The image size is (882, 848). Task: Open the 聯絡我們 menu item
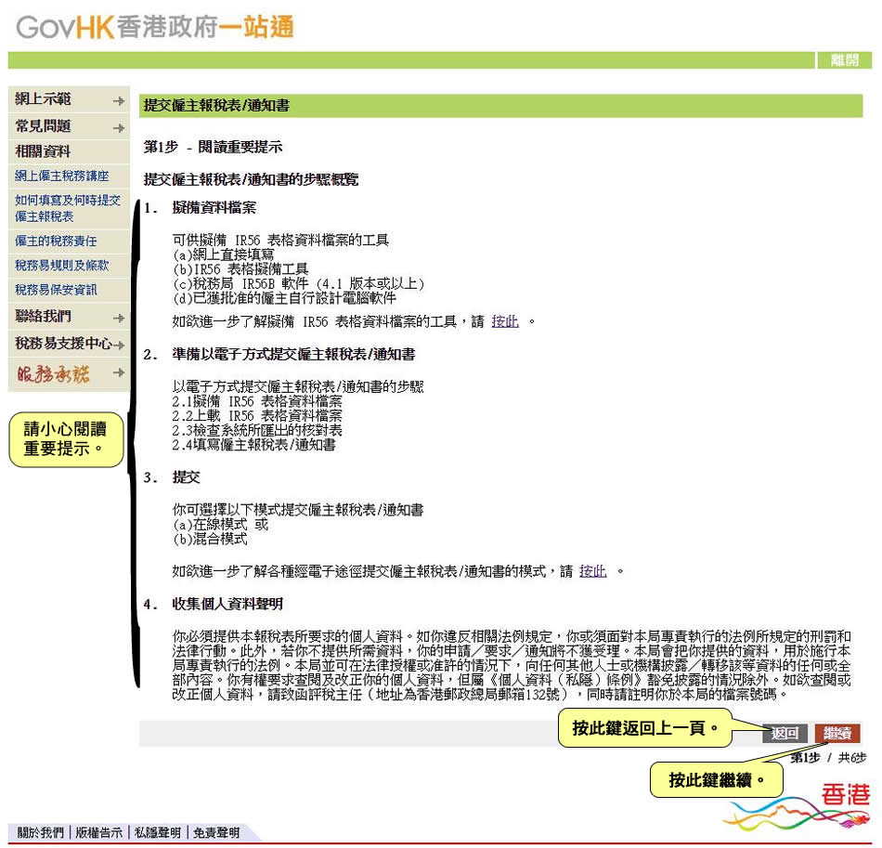coord(44,316)
